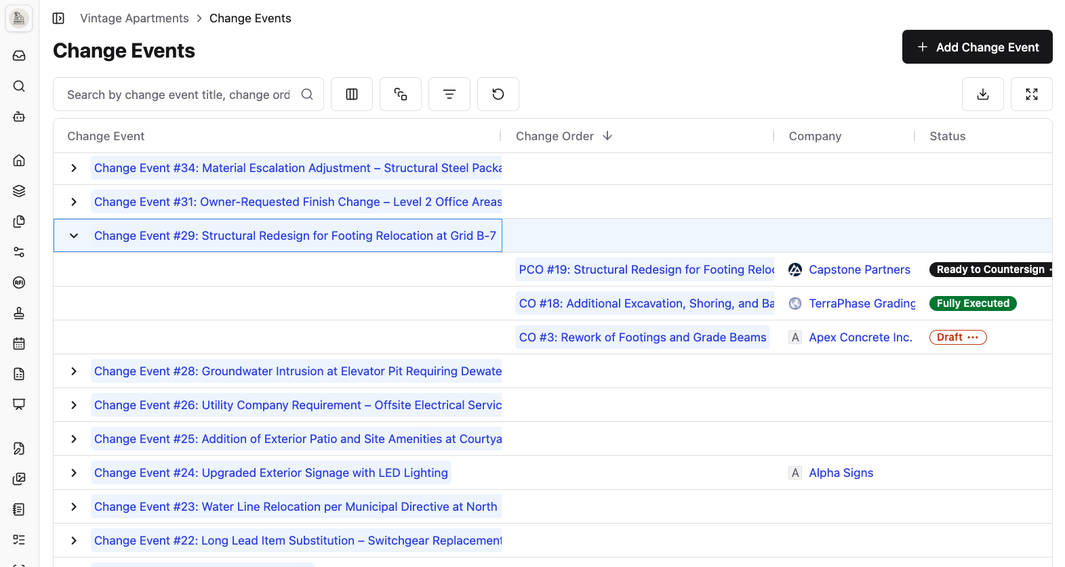The width and height of the screenshot is (1065, 567).
Task: Click the Status column header
Action: pyautogui.click(x=947, y=136)
